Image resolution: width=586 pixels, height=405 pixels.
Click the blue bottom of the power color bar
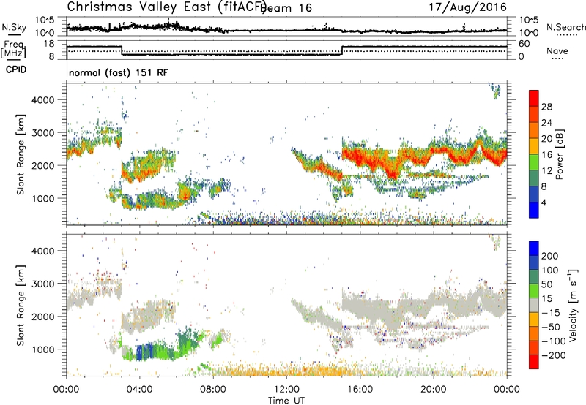tap(534, 210)
